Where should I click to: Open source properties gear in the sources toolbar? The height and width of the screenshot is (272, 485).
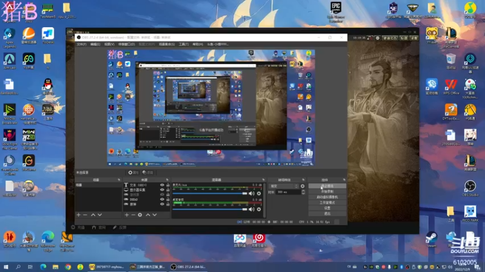[x=140, y=215]
